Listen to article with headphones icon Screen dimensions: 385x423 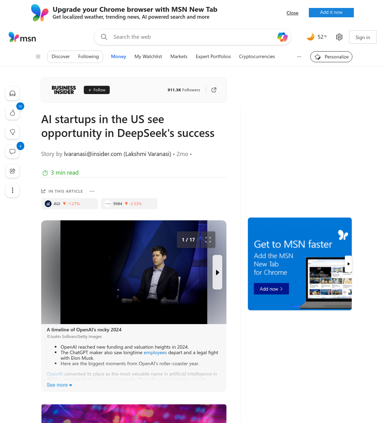click(12, 93)
